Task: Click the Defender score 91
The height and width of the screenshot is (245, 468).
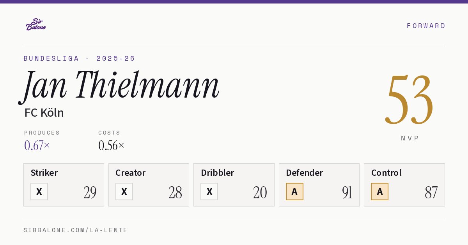Action: (x=347, y=192)
